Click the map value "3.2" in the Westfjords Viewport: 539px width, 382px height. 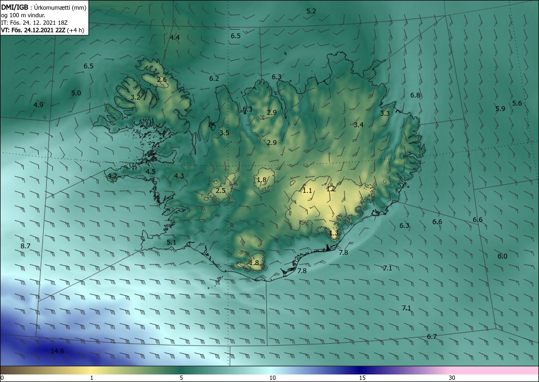[x=135, y=97]
